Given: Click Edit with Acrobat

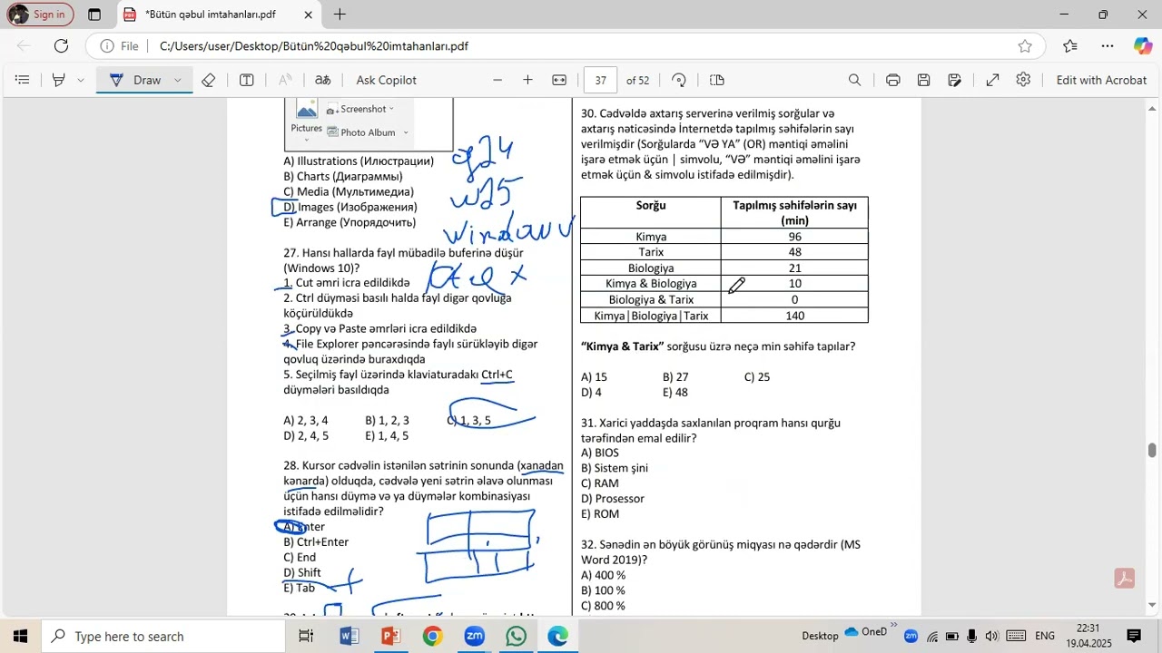Looking at the screenshot, I should 1101,80.
